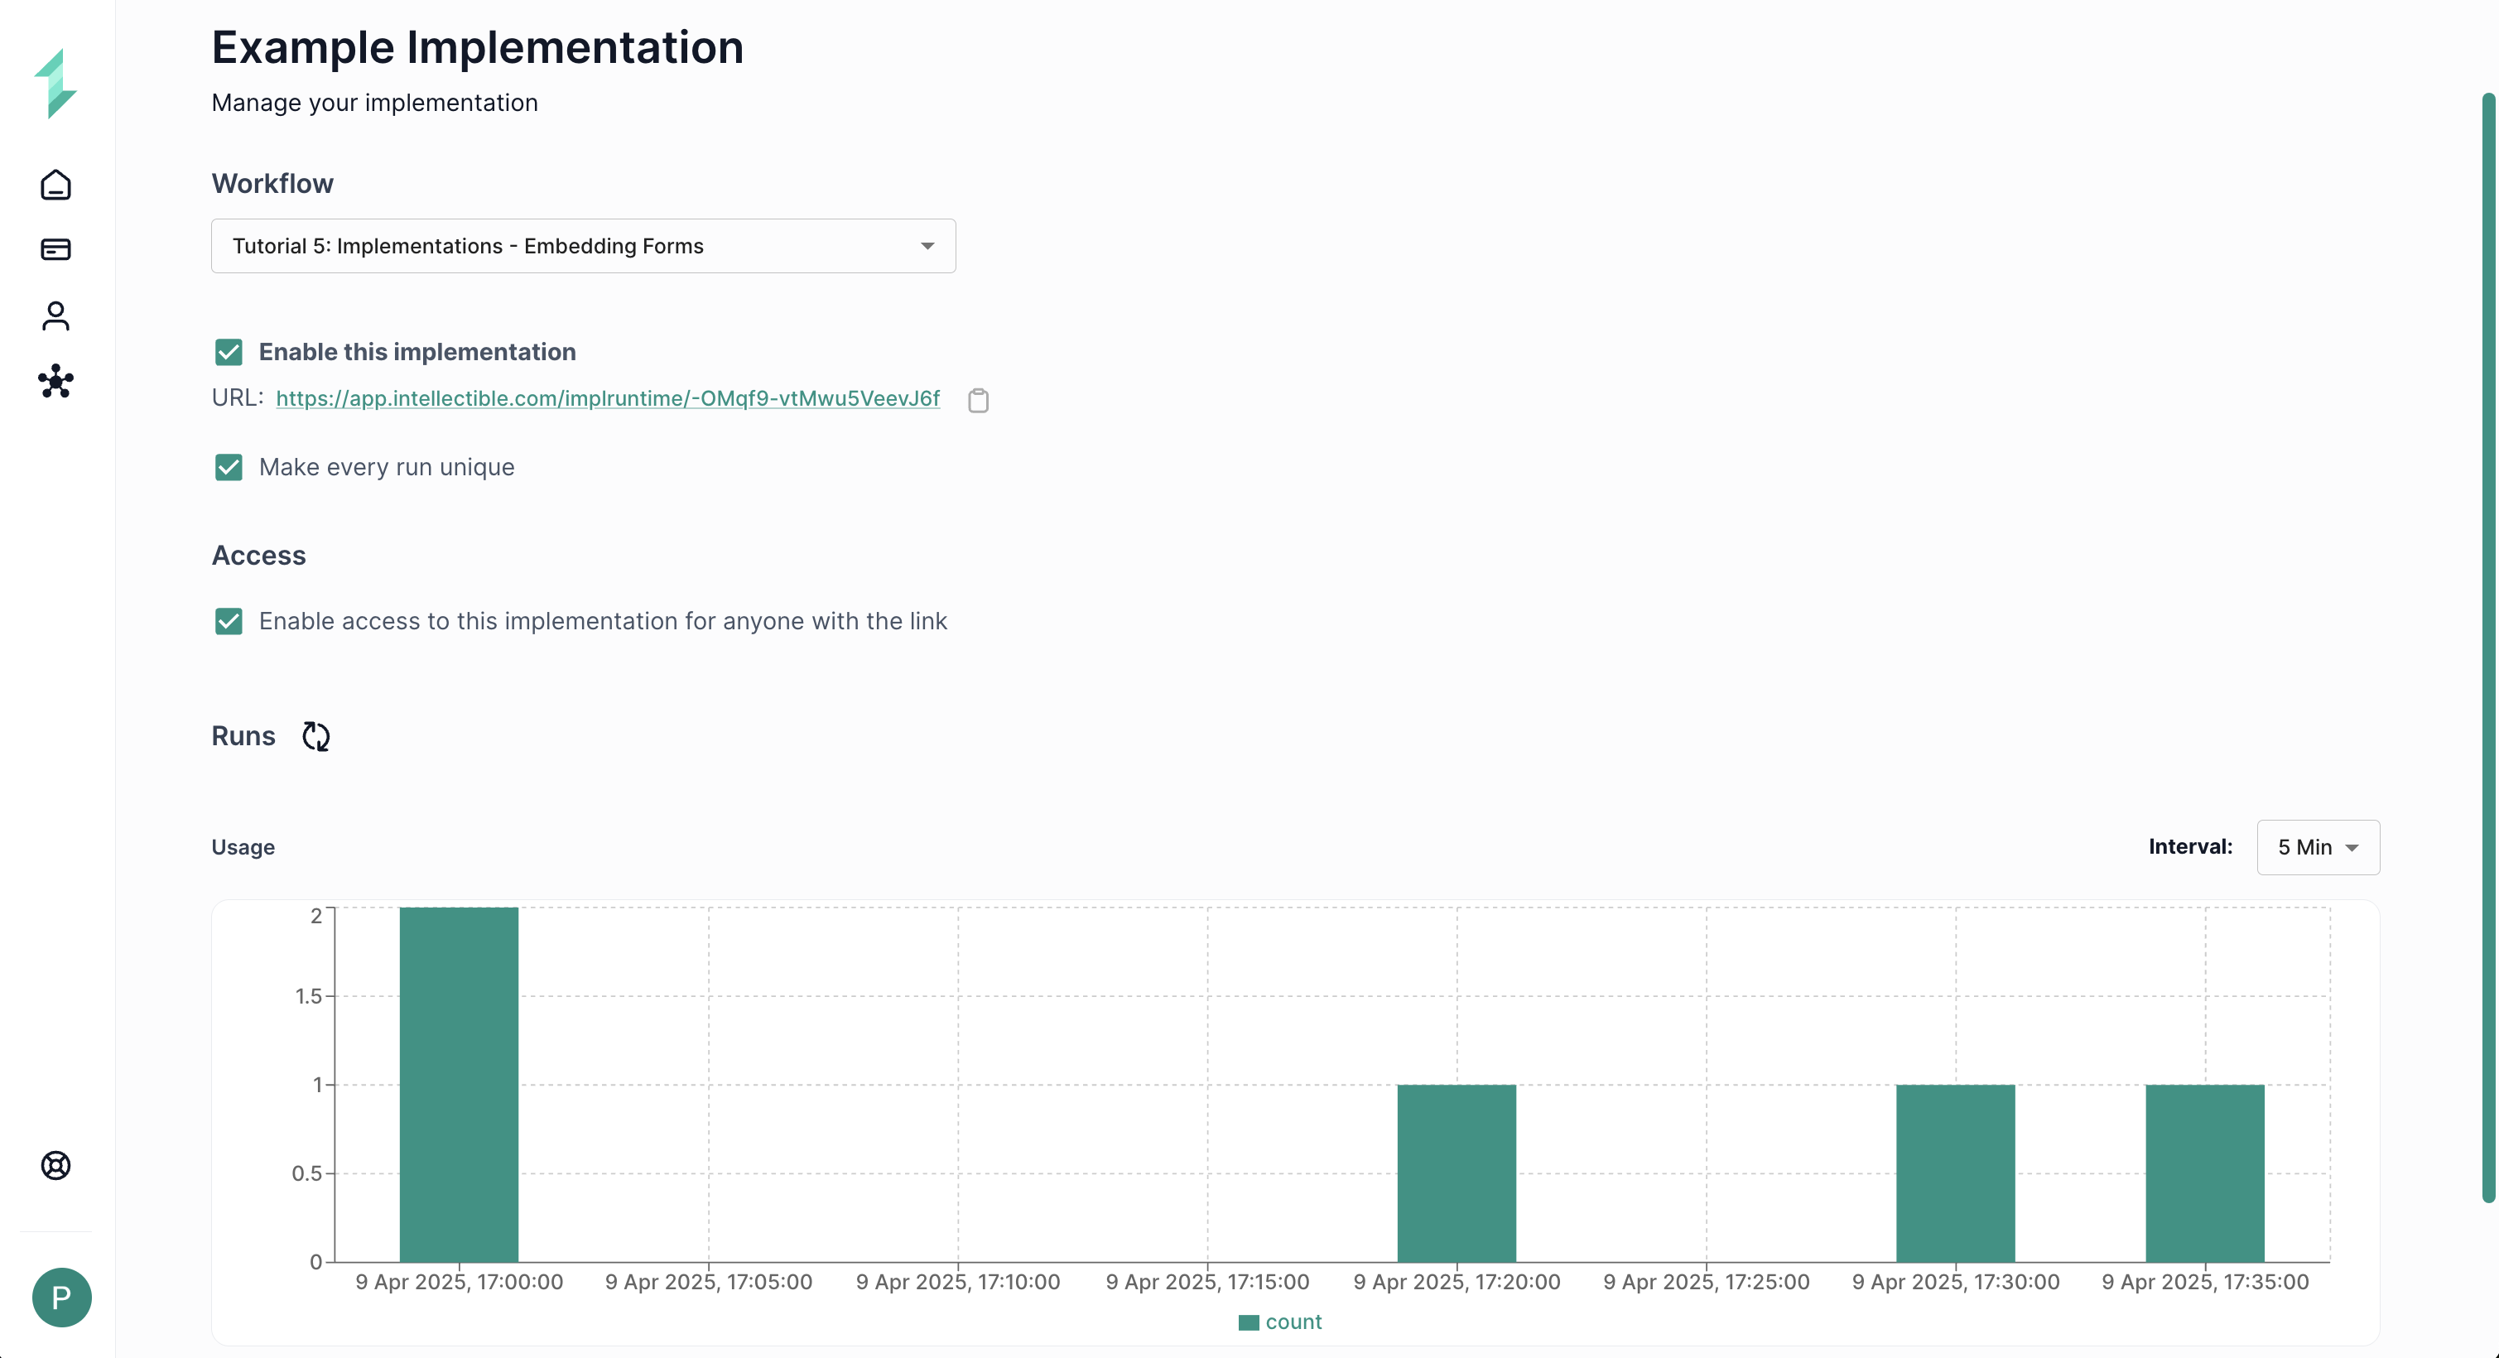Click the 9 Apr 2025, 17:25:00 axis label

1706,1281
